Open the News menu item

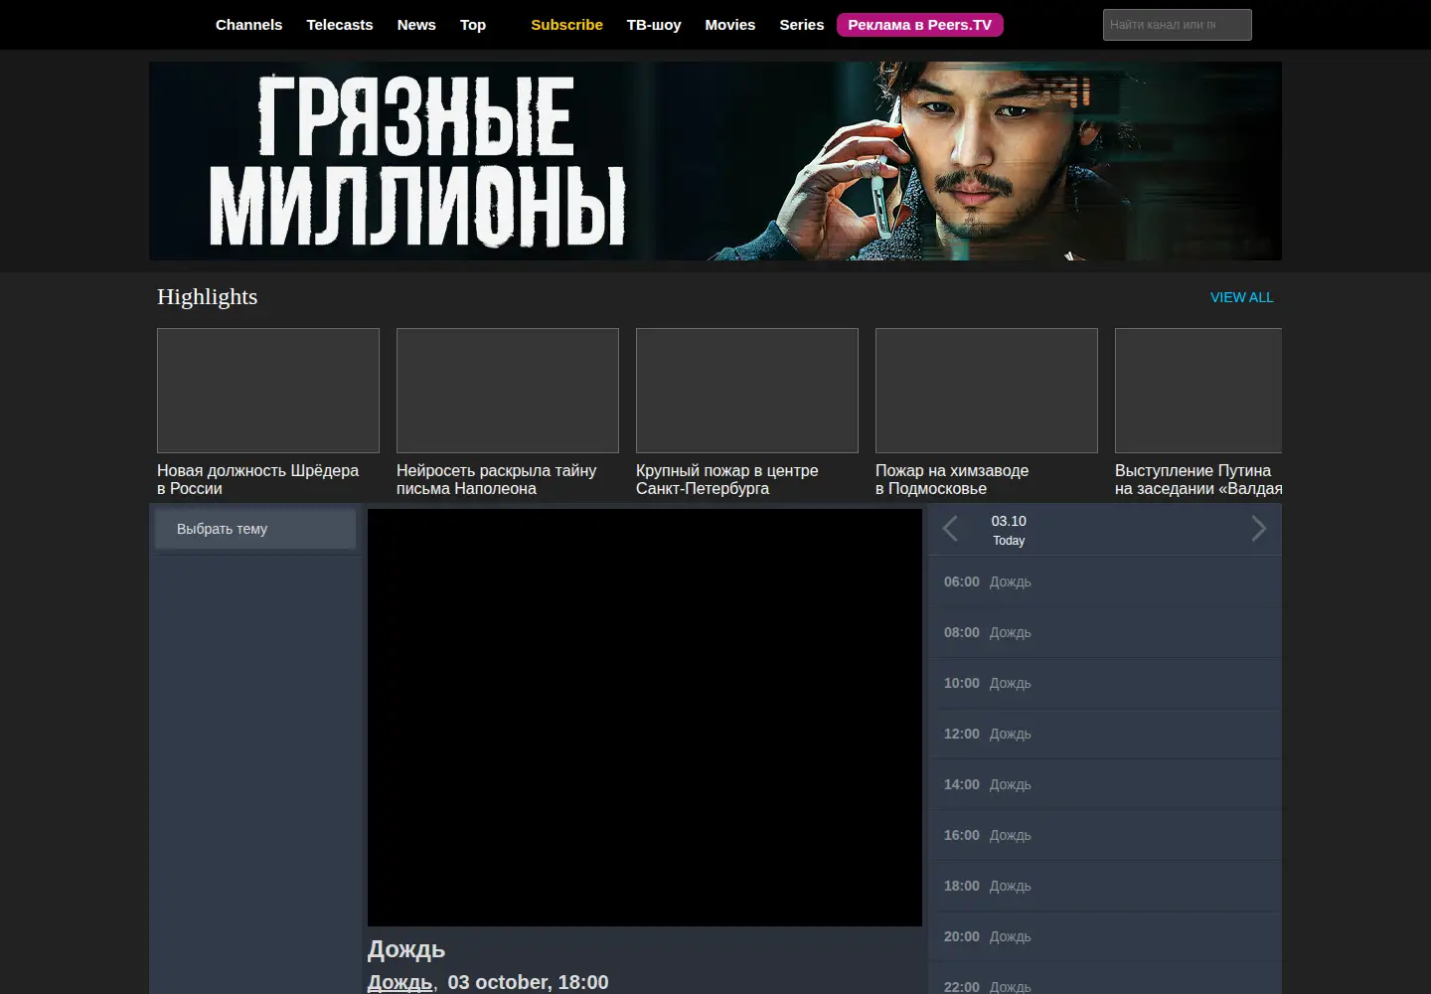coord(416,25)
